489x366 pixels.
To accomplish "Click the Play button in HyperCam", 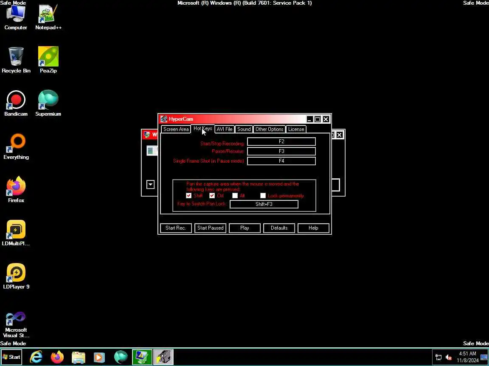I will coord(244,228).
